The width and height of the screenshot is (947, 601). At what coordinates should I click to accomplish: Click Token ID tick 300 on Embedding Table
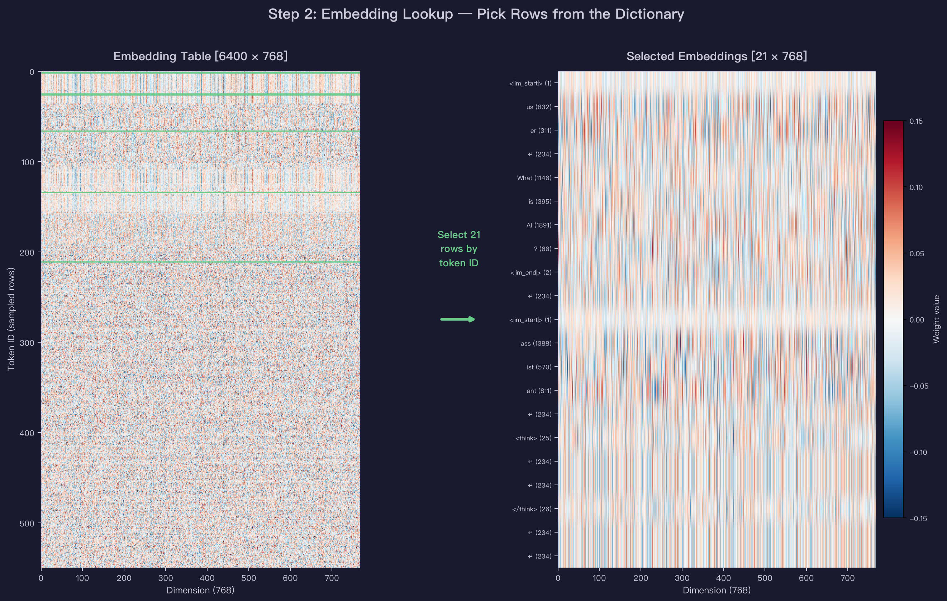[27, 343]
